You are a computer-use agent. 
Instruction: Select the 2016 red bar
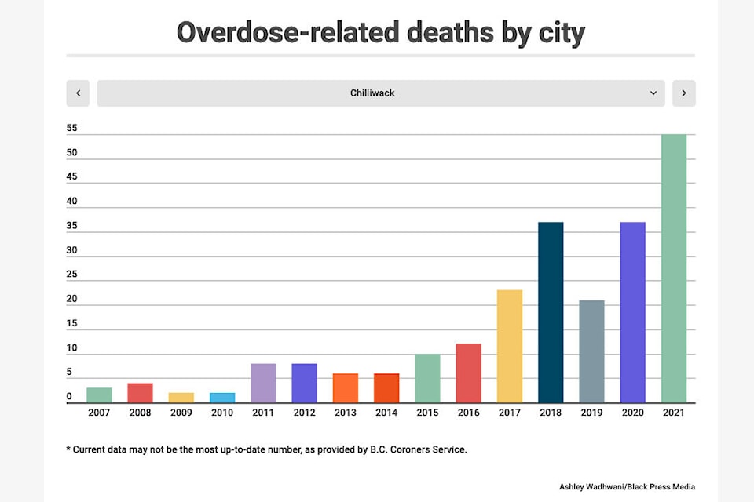pos(468,373)
